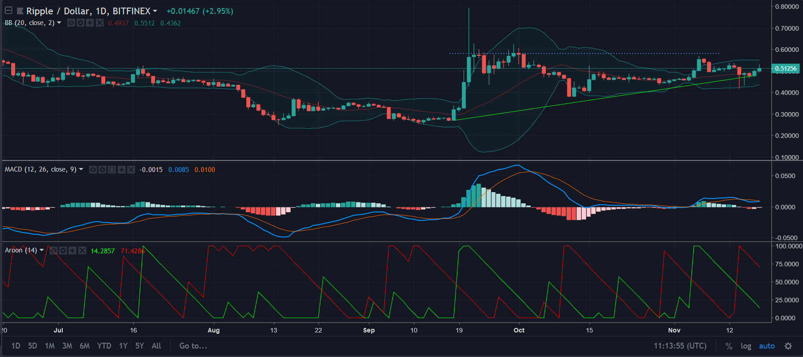This screenshot has width=803, height=357.
Task: Open chart settings gear at bottom right
Action: 788,346
